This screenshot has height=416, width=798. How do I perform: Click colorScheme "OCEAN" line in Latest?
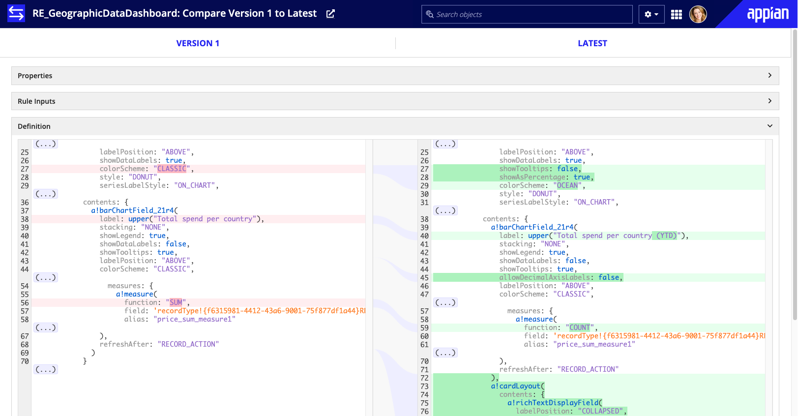598,185
